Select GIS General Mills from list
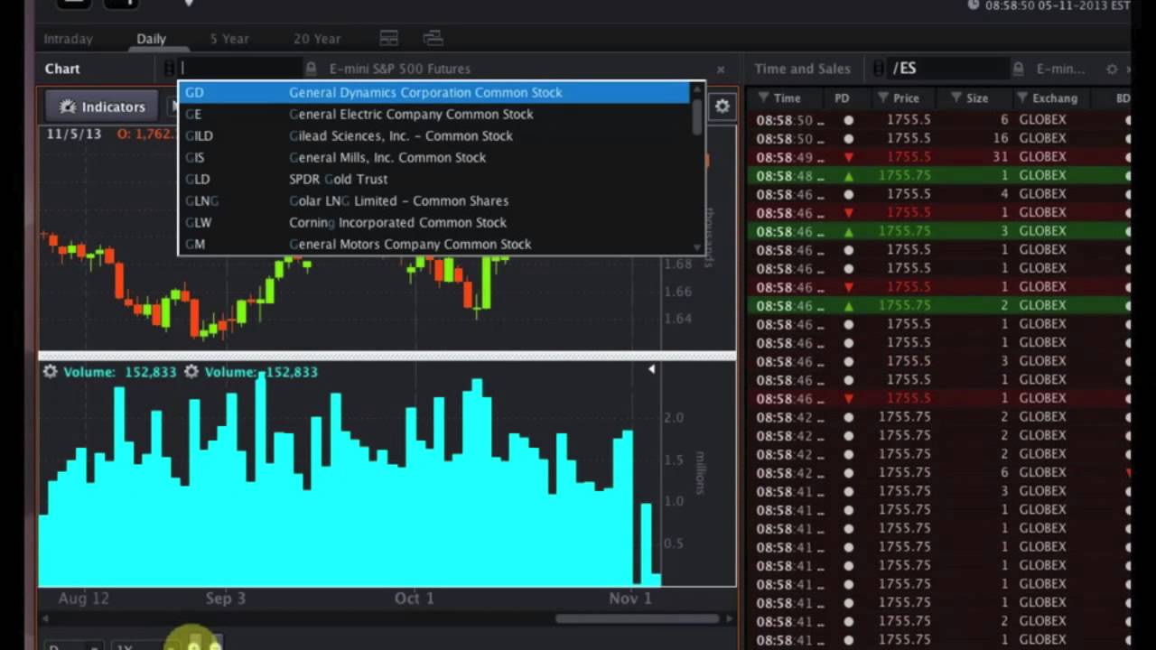The width and height of the screenshot is (1156, 650). (x=435, y=157)
